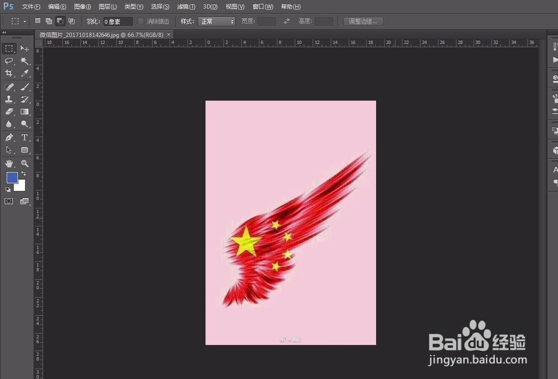Toggle the 消除锯齿 anti-alias checkbox

coord(141,21)
